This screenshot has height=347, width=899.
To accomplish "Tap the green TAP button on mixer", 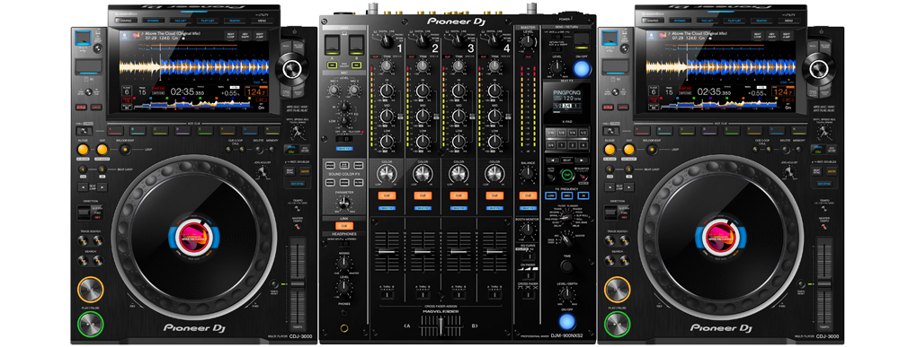I will [567, 175].
